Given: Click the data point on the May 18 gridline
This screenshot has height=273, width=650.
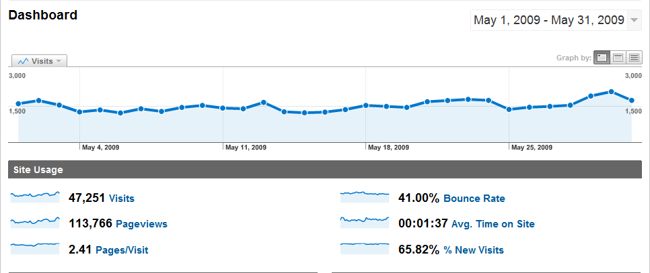Looking at the screenshot, I should [365, 105].
